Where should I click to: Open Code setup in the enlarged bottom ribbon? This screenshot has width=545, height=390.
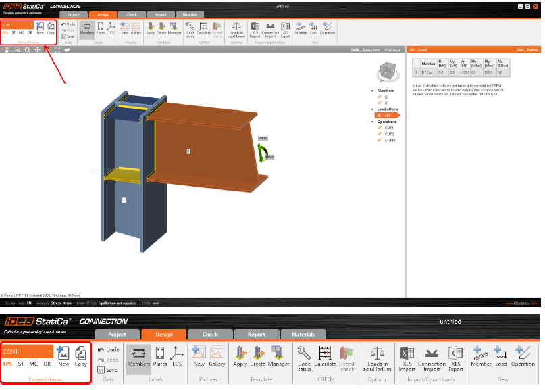point(305,356)
